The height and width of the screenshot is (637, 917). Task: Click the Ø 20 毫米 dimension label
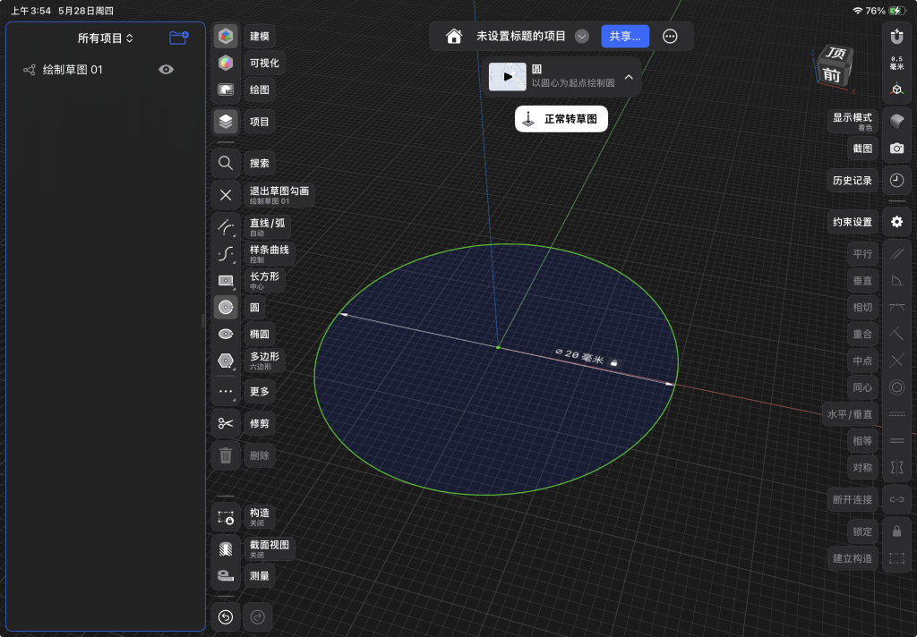[579, 356]
